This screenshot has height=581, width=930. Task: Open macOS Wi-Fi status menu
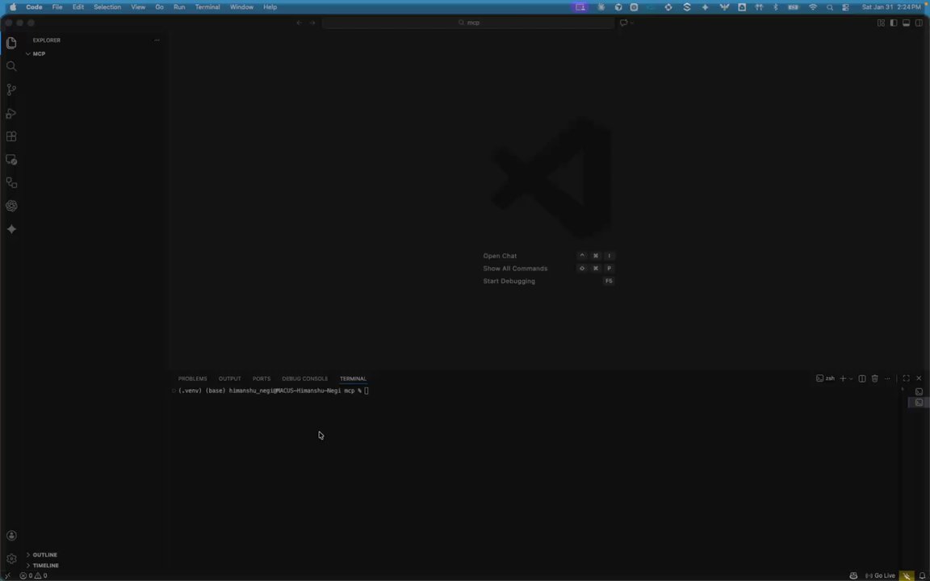pyautogui.click(x=813, y=7)
